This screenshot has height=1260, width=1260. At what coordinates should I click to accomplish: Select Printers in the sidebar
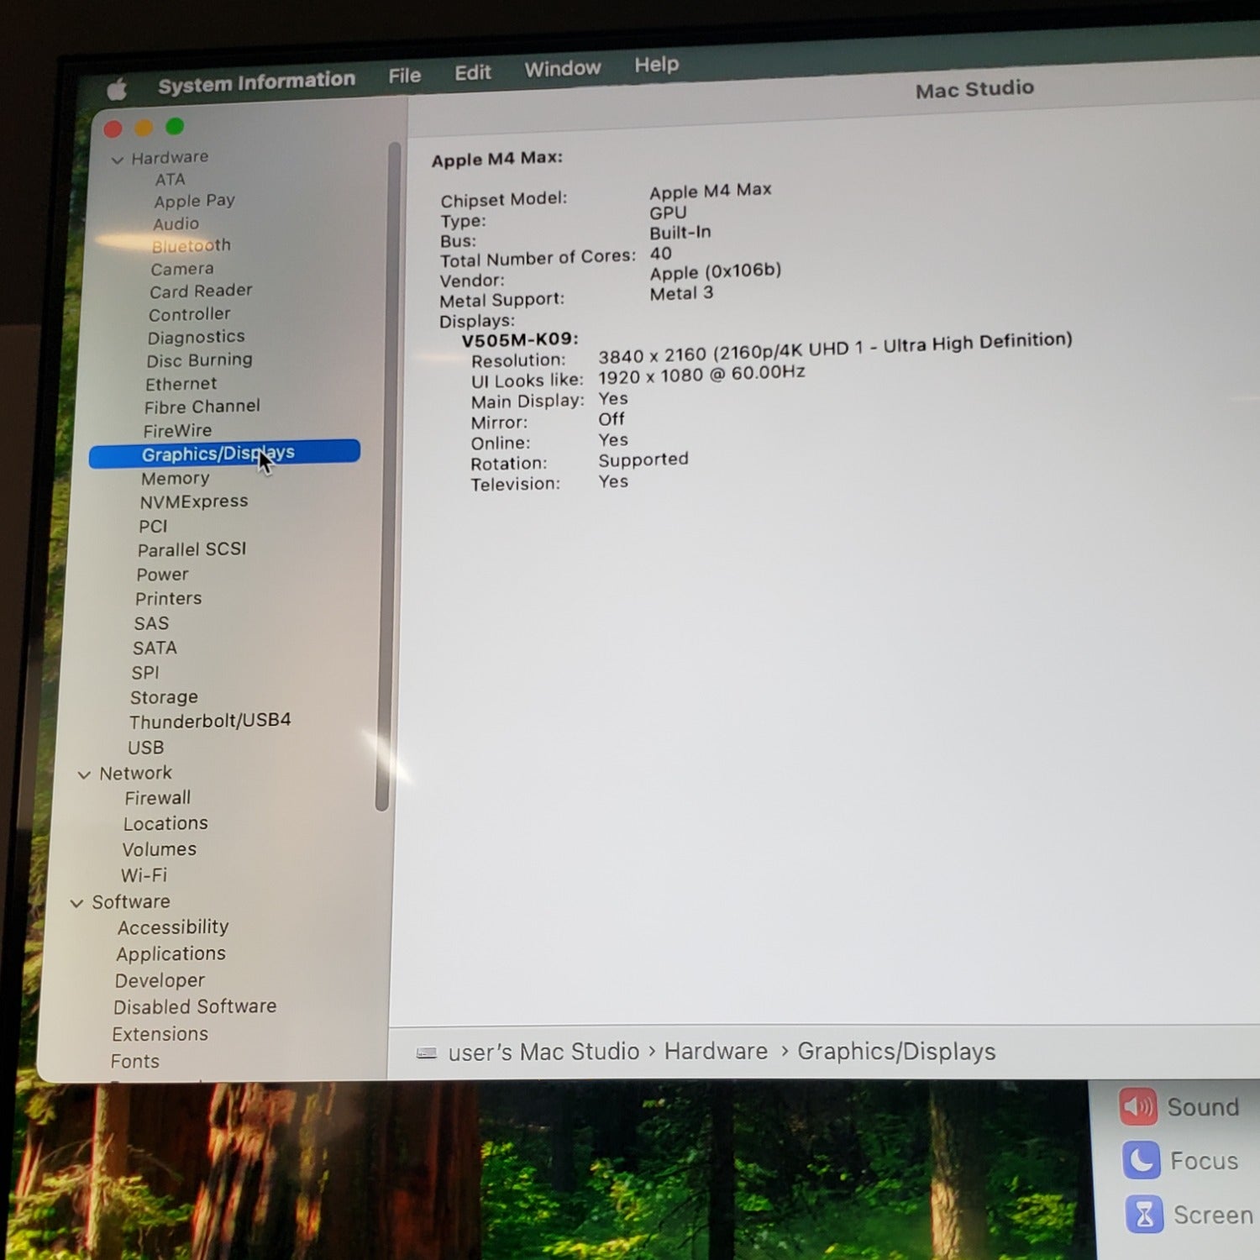point(168,598)
